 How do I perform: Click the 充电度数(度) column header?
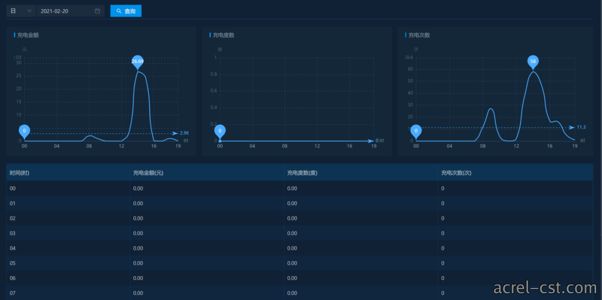302,173
